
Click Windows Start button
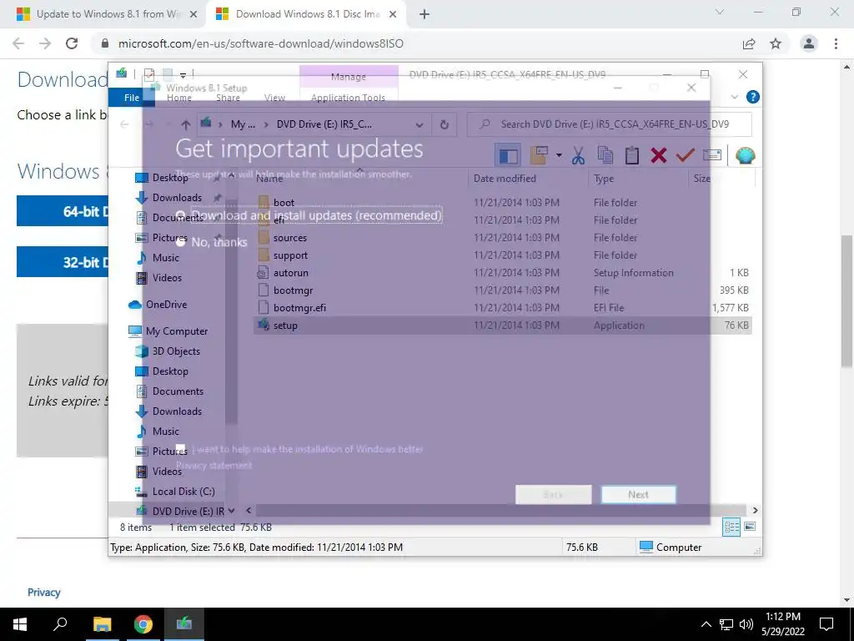[x=20, y=624]
